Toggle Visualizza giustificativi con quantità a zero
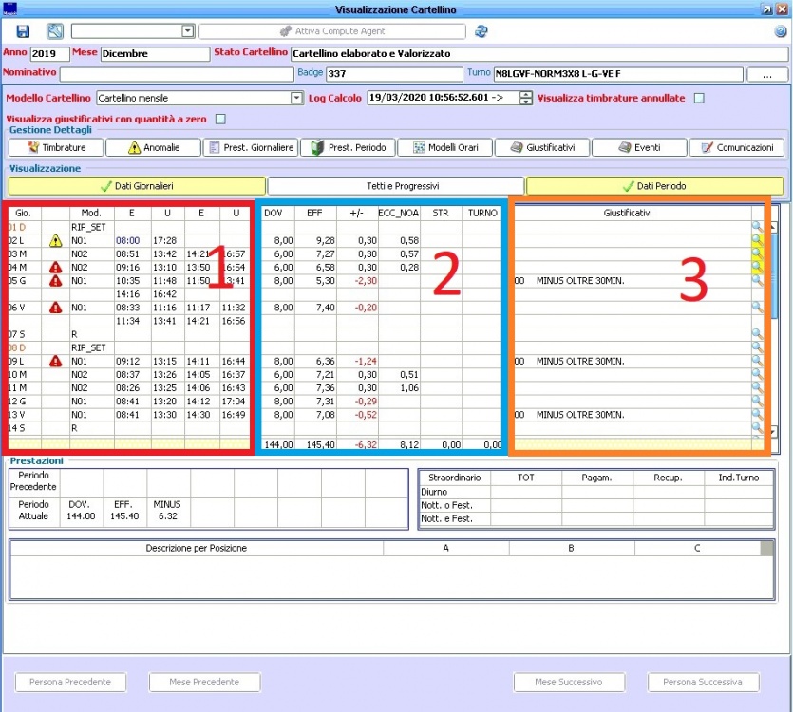Viewport: 793px width, 712px height. click(220, 120)
